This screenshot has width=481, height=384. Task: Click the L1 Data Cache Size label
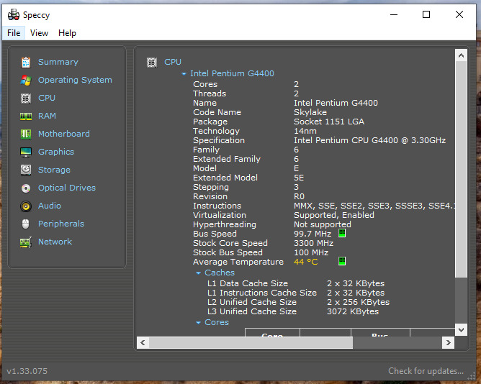click(x=248, y=283)
